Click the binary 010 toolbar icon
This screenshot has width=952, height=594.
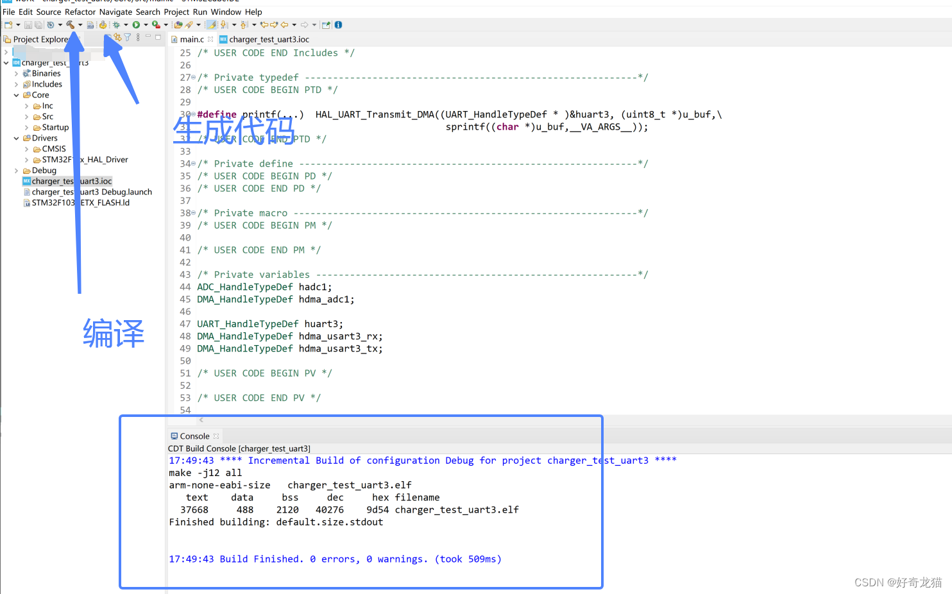point(90,25)
